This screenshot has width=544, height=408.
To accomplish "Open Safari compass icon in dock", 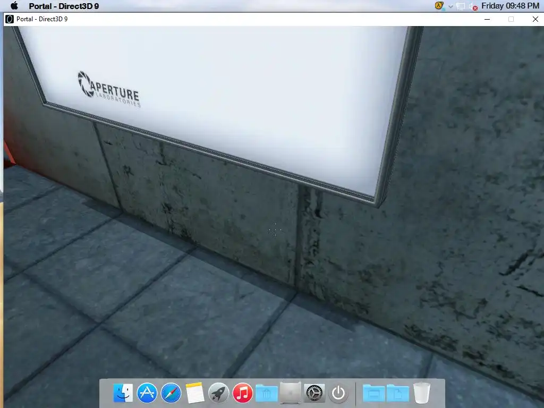I will click(171, 393).
